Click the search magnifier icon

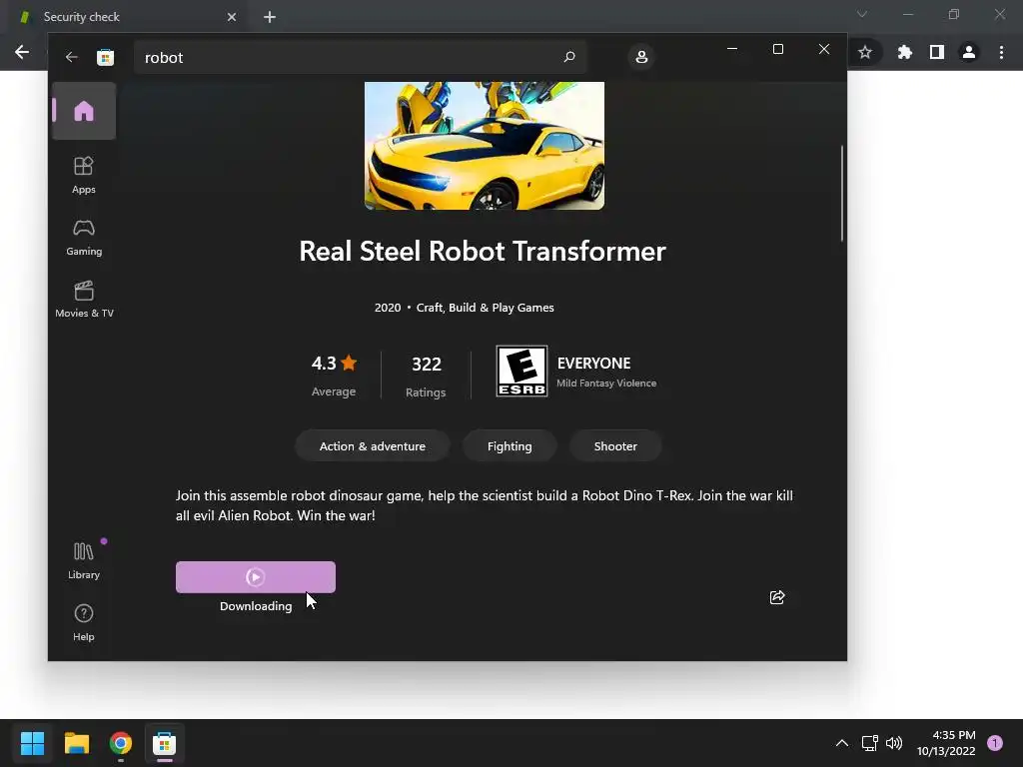click(568, 57)
